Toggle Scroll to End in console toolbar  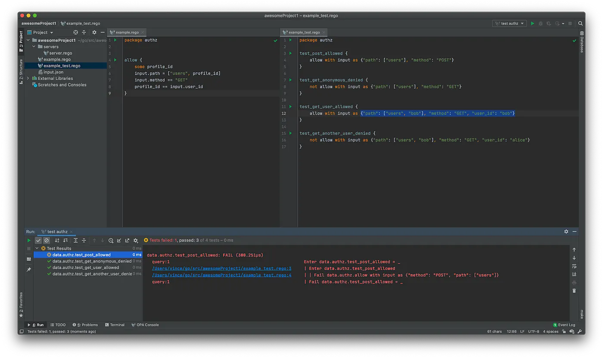pos(574,274)
